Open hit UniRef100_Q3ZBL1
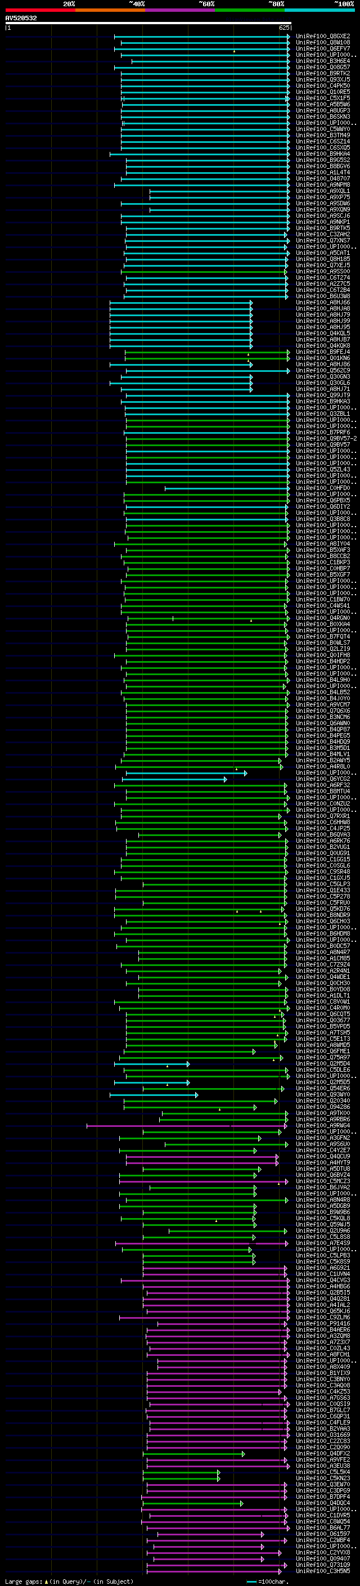The width and height of the screenshot is (360, 1586). pos(323,414)
